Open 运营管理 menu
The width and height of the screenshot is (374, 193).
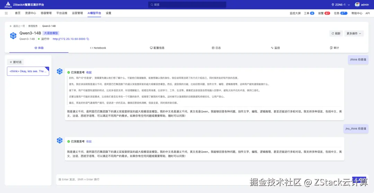pyautogui.click(x=77, y=13)
